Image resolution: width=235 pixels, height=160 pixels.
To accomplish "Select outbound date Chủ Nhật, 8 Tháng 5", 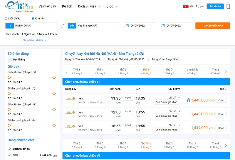I will 192,71.
